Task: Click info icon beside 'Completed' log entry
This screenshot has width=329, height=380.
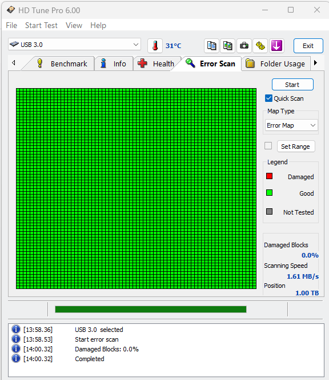Action: tap(16, 358)
